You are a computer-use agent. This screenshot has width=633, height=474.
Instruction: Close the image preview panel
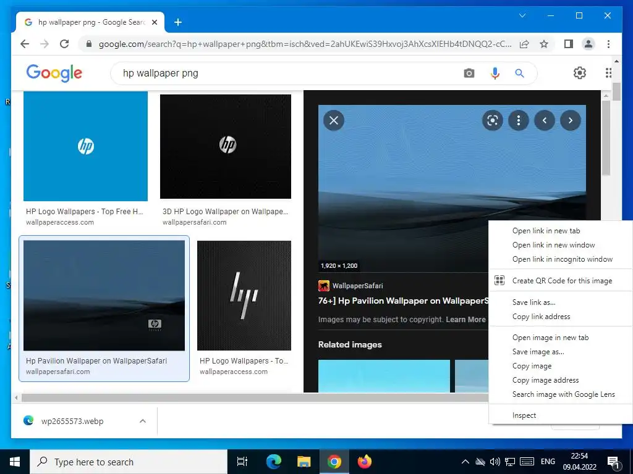(x=334, y=120)
